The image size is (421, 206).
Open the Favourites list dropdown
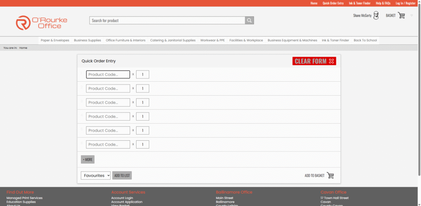tap(96, 176)
